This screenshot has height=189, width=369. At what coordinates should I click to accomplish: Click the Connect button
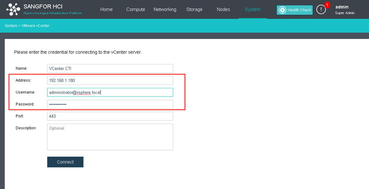65,162
